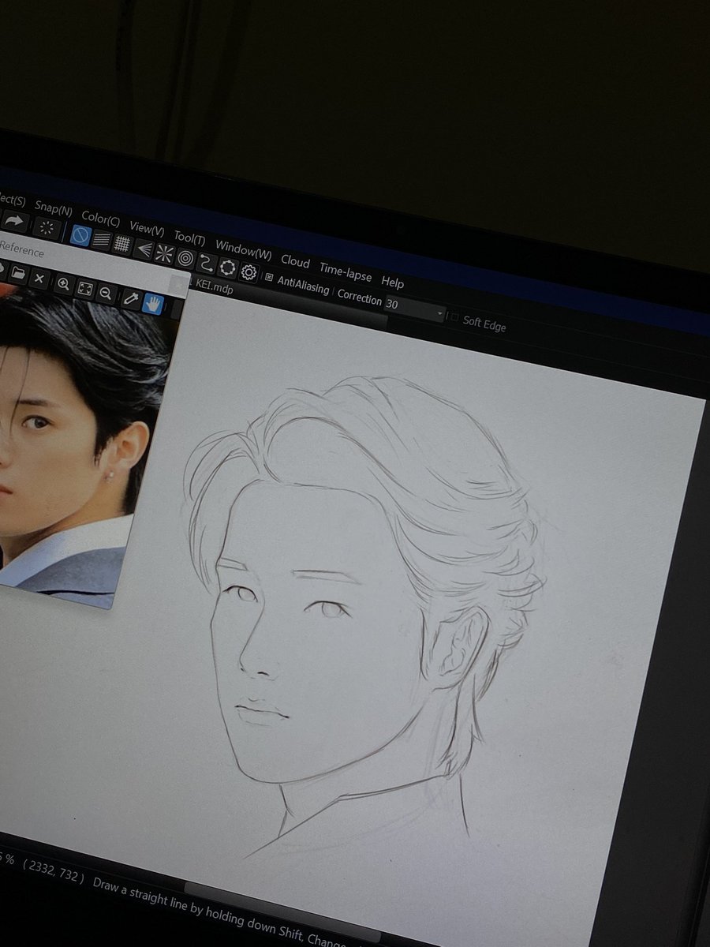Toggle the Soft Edge checkbox
This screenshot has height=947, width=710.
pos(454,317)
